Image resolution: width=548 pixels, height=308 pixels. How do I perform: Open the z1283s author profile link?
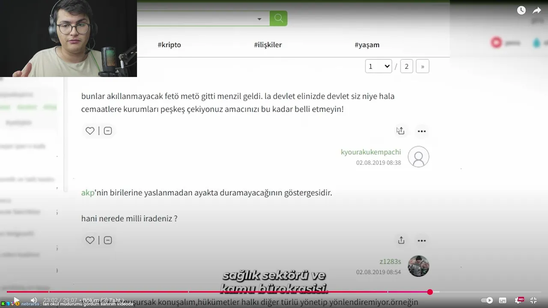click(390, 261)
